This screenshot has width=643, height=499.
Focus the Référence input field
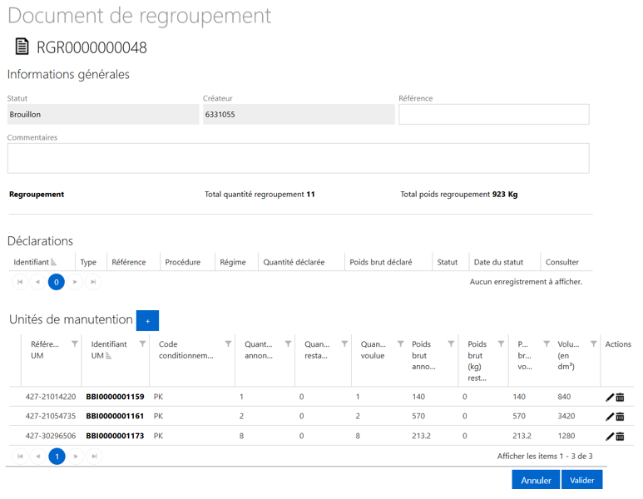493,115
